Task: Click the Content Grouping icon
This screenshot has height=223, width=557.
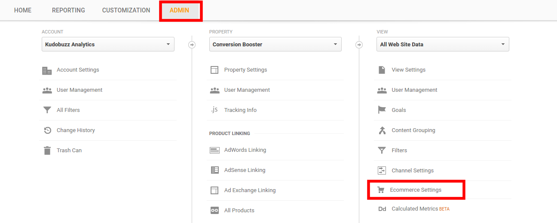Action: (382, 130)
